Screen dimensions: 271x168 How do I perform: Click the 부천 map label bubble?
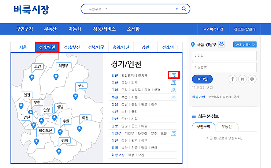click(x=37, y=102)
